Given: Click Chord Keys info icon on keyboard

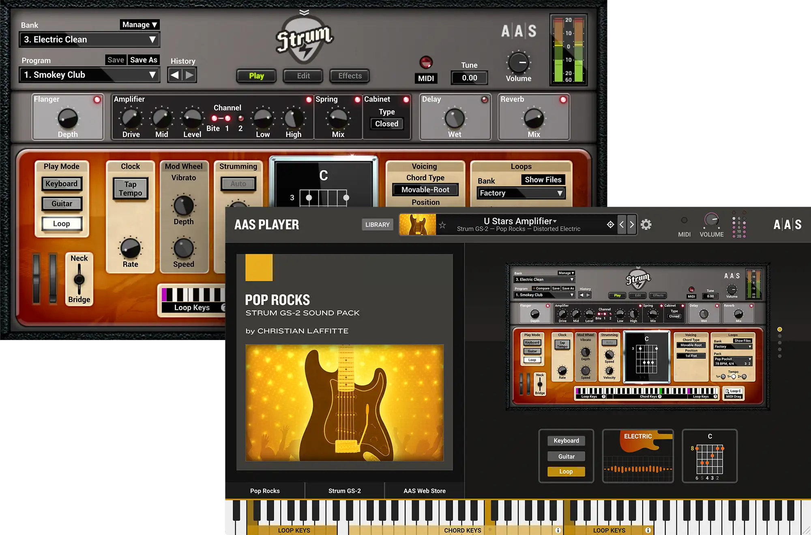Looking at the screenshot, I should 558,530.
